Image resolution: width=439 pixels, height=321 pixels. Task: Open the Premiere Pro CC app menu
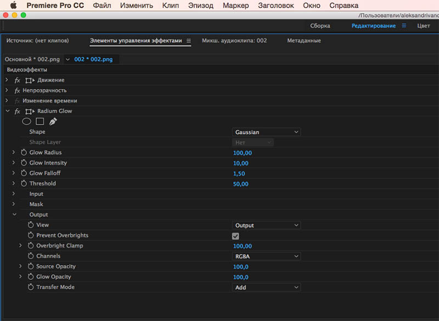click(55, 5)
